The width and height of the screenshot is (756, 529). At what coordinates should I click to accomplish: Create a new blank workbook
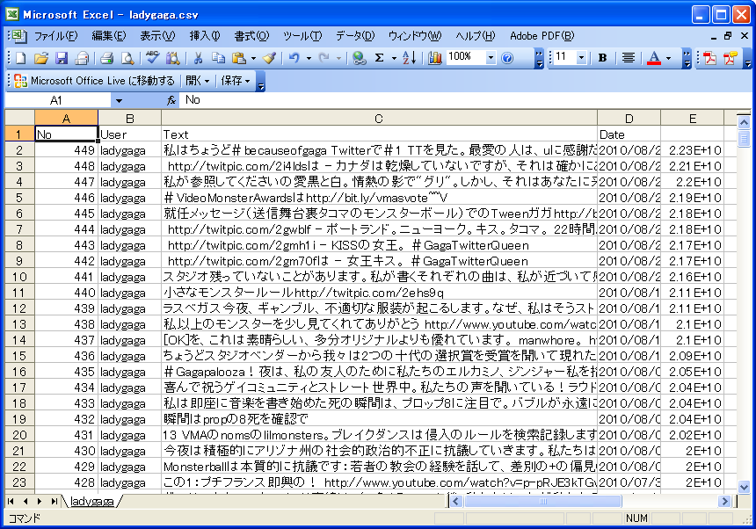coord(21,58)
